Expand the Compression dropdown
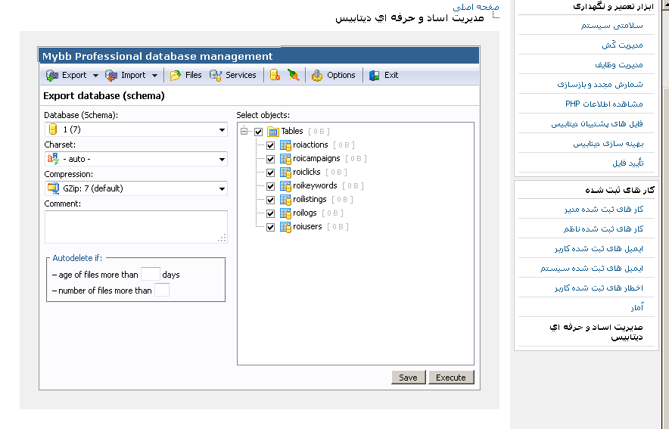 [135, 188]
